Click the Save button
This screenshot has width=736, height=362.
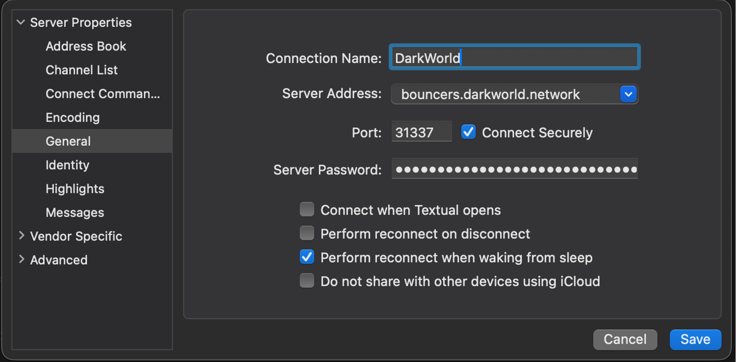[x=695, y=339]
